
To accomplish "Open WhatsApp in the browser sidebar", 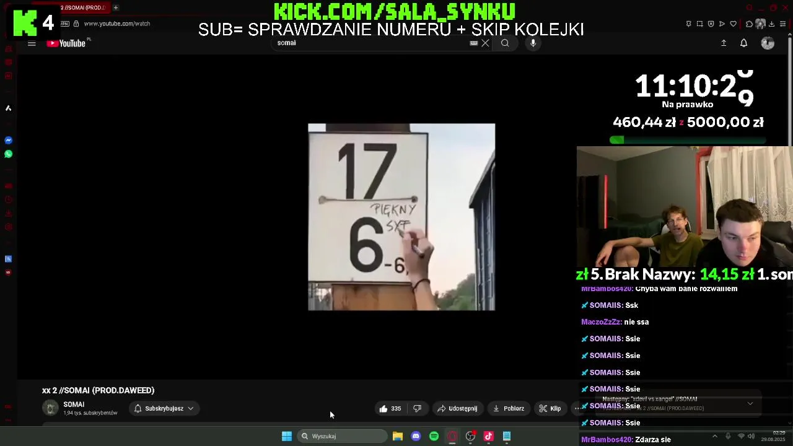I will click(8, 154).
